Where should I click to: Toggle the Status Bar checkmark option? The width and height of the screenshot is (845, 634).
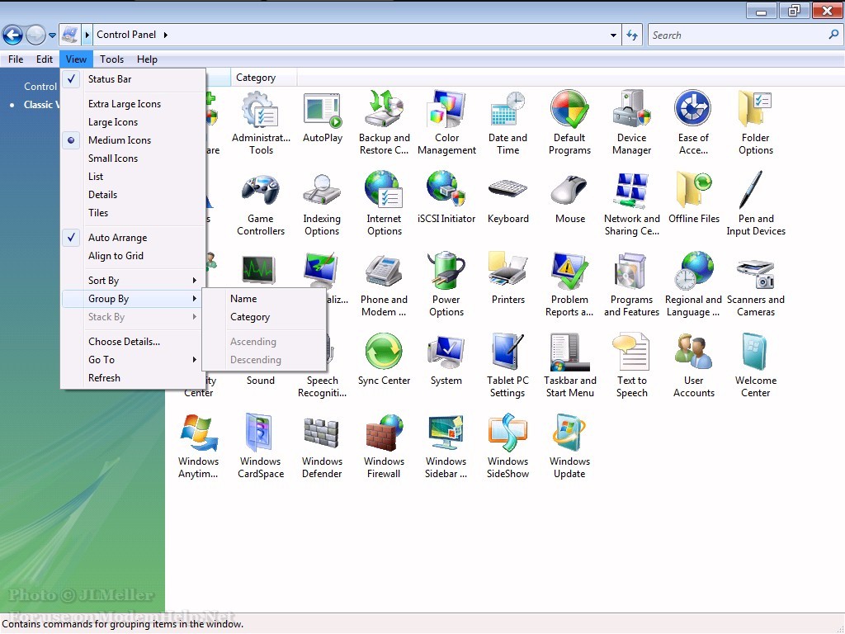point(110,79)
